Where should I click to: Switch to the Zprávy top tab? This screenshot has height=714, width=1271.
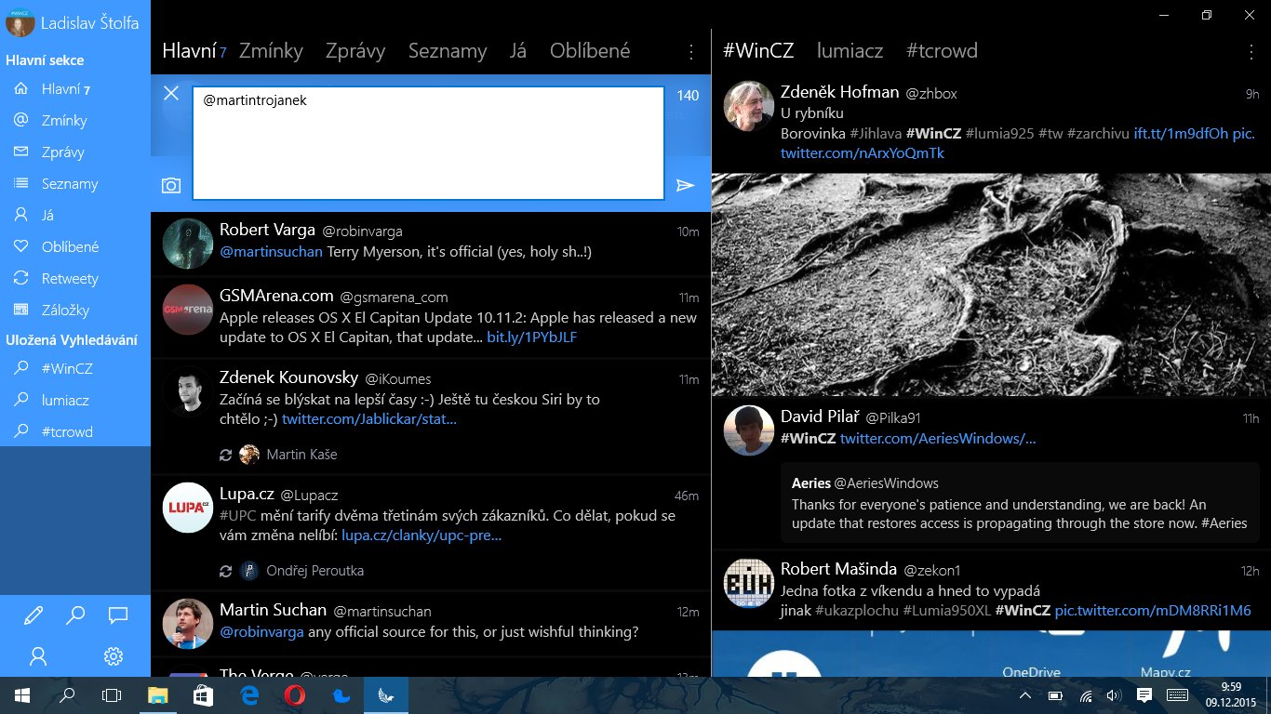pos(355,51)
